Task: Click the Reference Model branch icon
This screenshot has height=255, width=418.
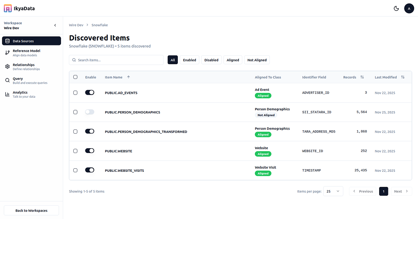Action: [x=7, y=53]
